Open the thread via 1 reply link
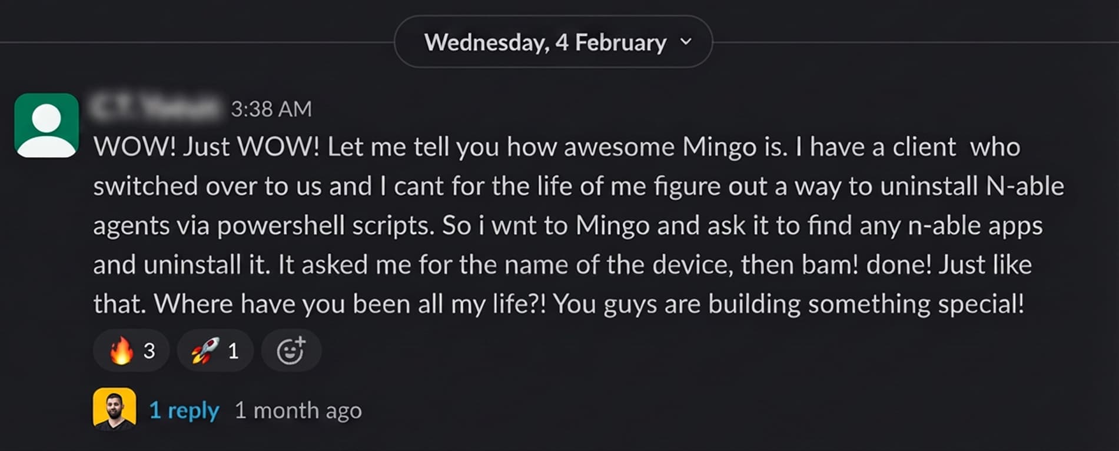This screenshot has width=1119, height=451. (184, 410)
